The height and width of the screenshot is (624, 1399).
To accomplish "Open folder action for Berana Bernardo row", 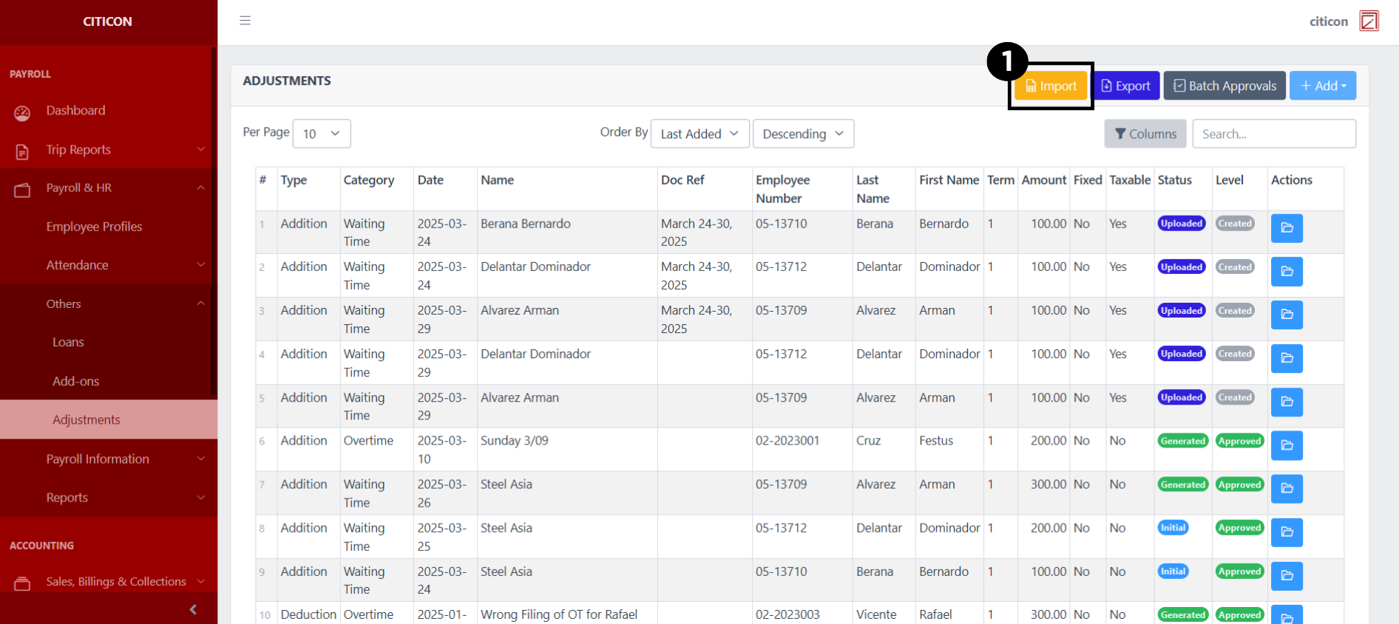I will [1286, 228].
